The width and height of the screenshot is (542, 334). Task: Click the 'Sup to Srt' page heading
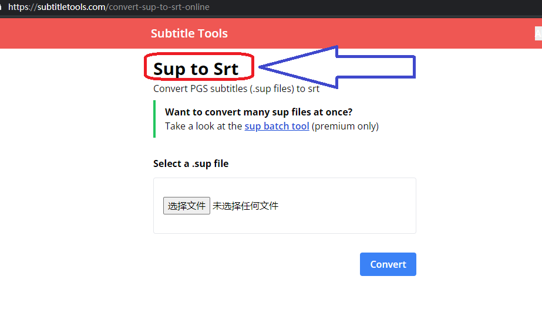click(x=196, y=69)
